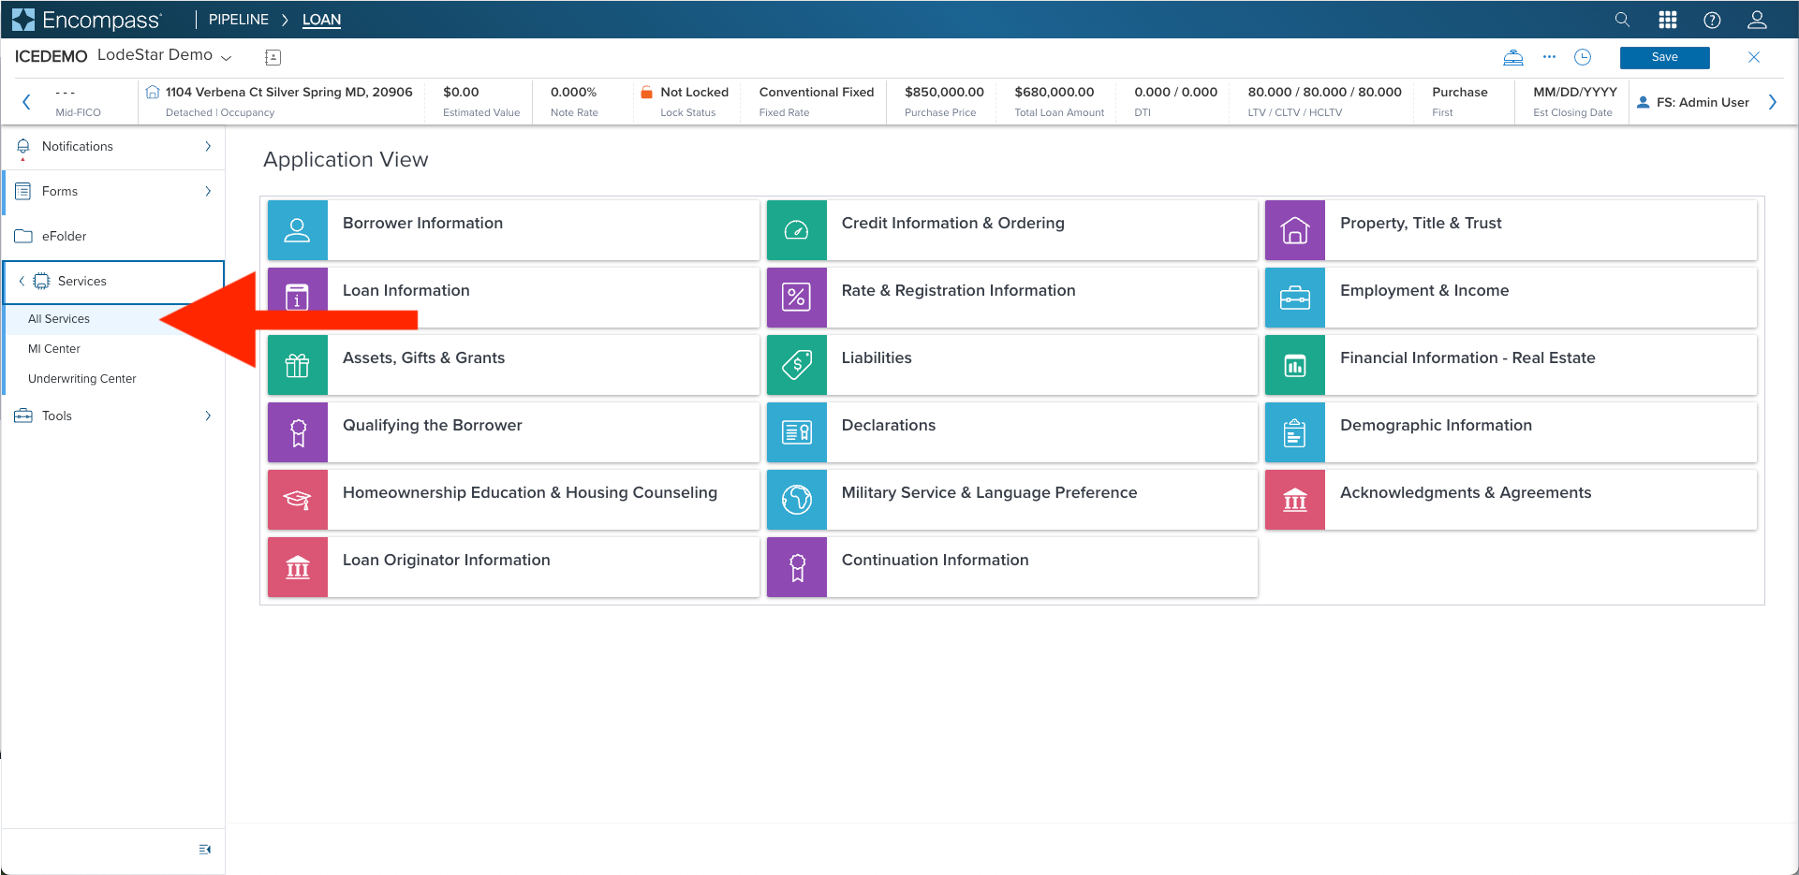The image size is (1799, 875).
Task: Expand the Forms section
Action: point(208,191)
